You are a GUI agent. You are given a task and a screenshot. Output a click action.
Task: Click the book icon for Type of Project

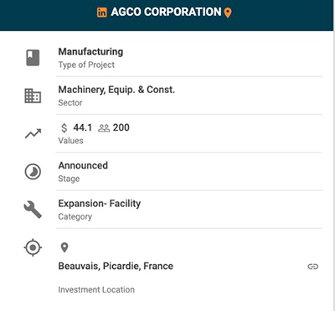[33, 58]
